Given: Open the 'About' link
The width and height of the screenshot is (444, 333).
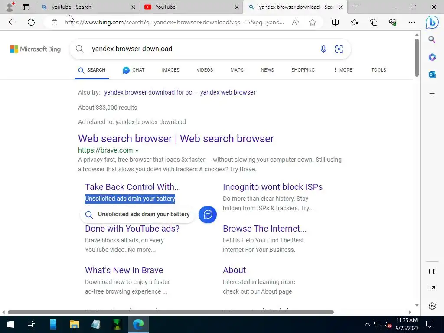Looking at the screenshot, I should (x=234, y=270).
